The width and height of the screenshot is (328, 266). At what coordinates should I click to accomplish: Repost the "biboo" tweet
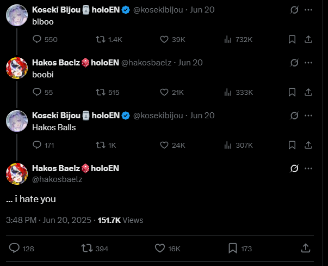point(101,39)
